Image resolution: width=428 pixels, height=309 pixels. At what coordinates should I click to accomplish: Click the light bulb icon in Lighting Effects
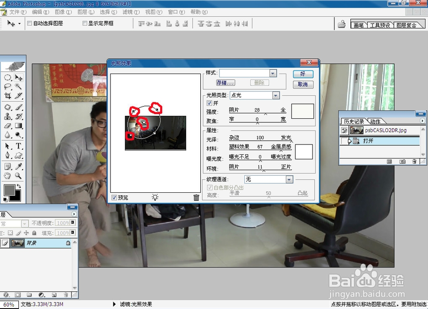click(155, 197)
